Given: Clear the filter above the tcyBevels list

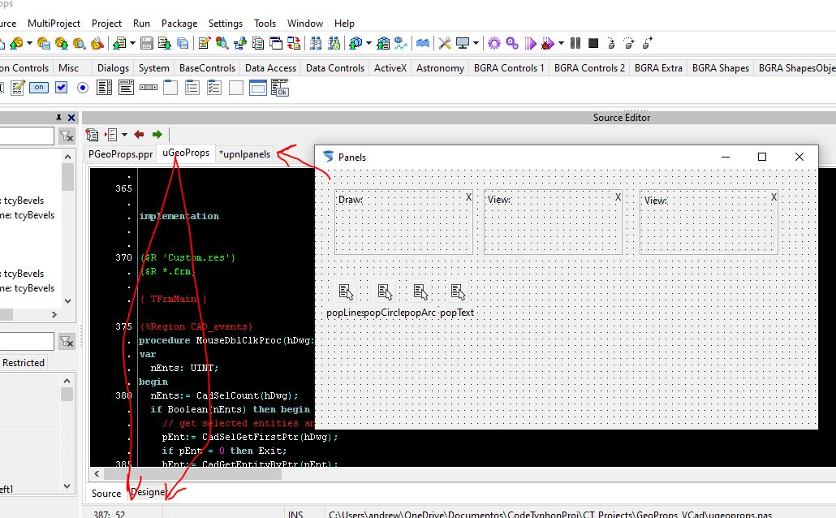Looking at the screenshot, I should [x=67, y=136].
